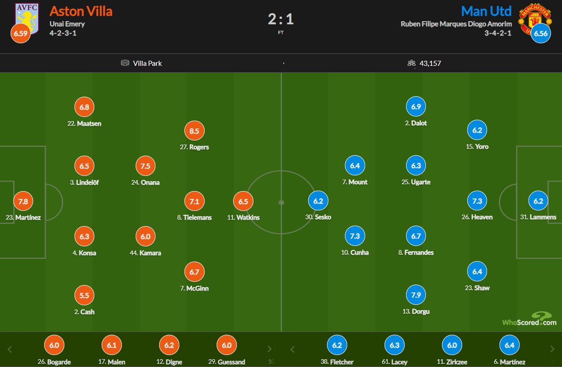The height and width of the screenshot is (367, 562).
Task: Show previous Man Utd substitutes
Action: click(x=292, y=349)
